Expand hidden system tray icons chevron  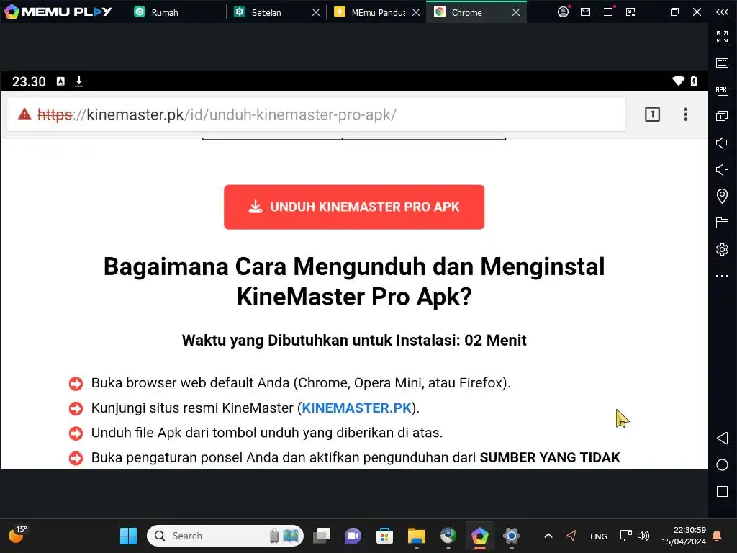[x=548, y=536]
